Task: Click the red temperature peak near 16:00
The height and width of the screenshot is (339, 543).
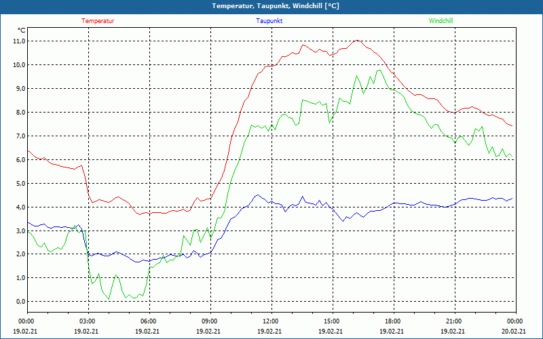Action: pos(358,41)
